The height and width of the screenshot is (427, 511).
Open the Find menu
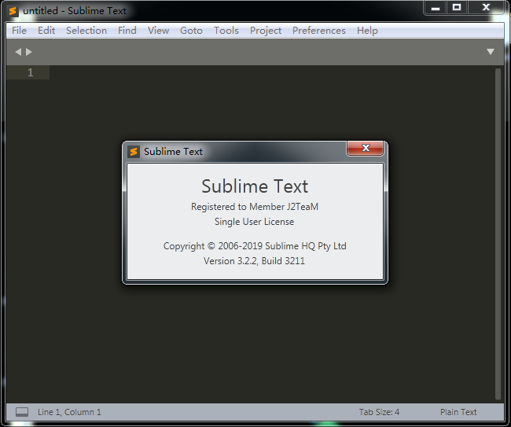[x=127, y=31]
